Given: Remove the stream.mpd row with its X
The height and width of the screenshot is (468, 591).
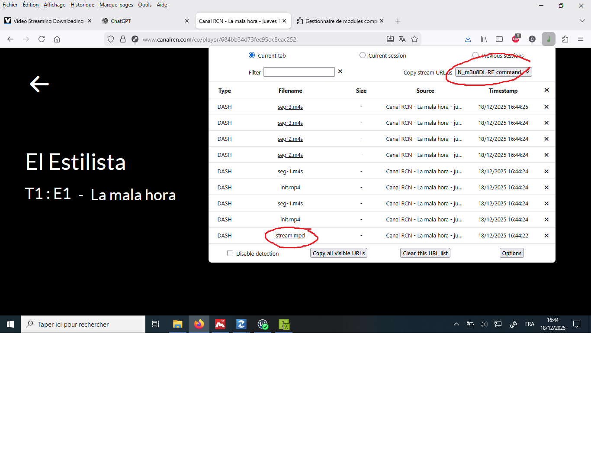Looking at the screenshot, I should (546, 236).
